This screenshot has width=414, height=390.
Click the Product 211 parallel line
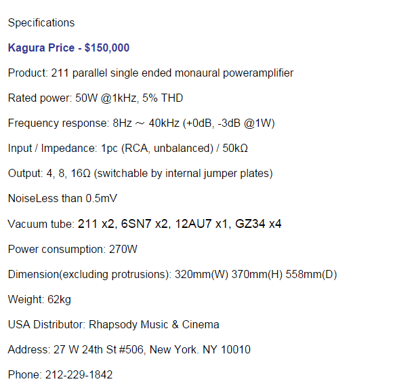pyautogui.click(x=150, y=73)
